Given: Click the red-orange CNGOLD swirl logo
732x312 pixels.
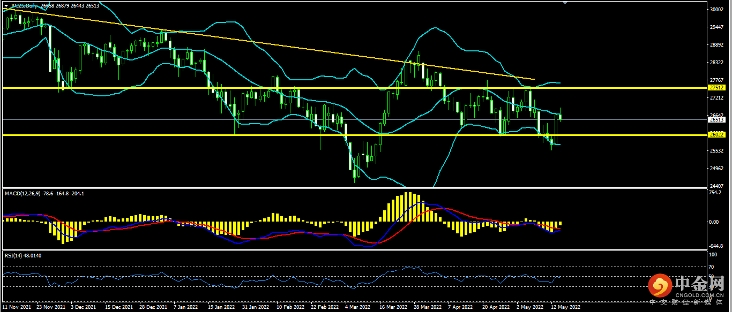Looking at the screenshot, I should [659, 287].
